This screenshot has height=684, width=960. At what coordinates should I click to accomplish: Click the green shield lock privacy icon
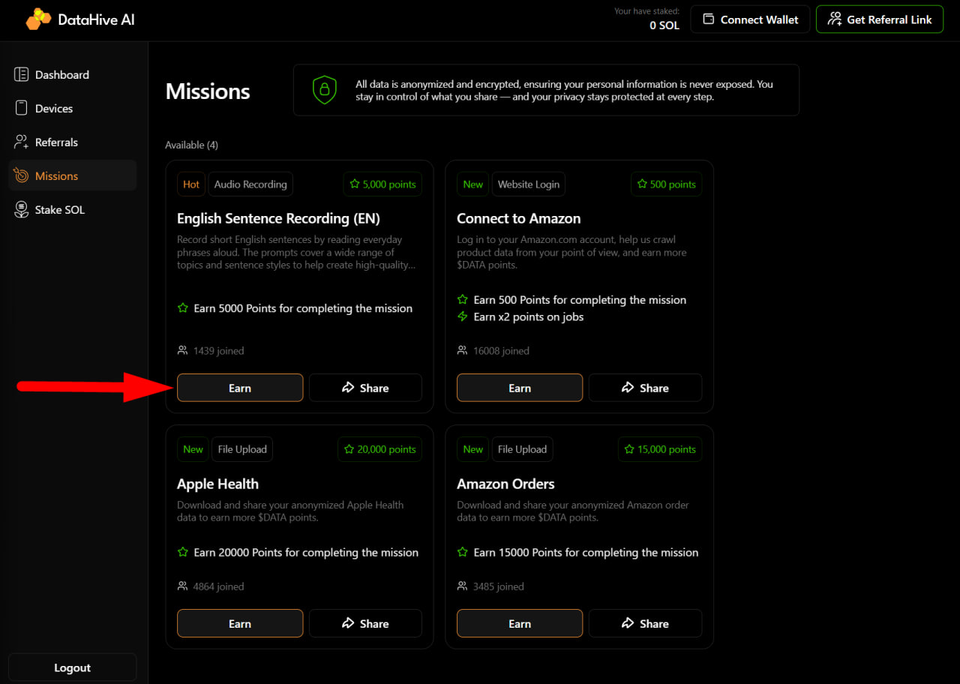point(325,90)
